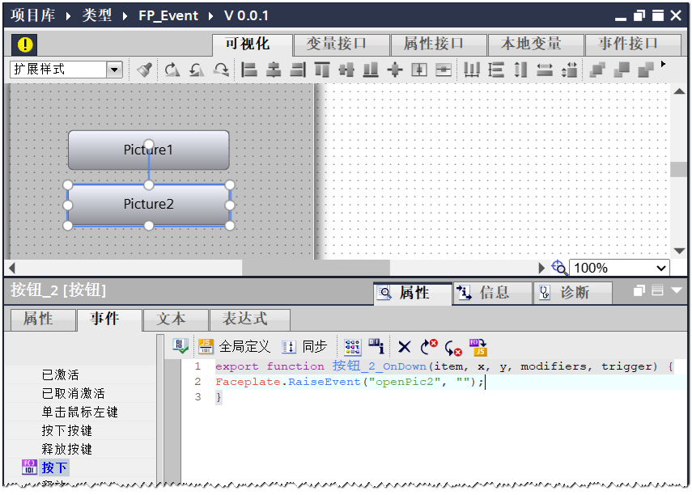Select the 单击鼠标左键 event
This screenshot has height=495, width=692.
[x=79, y=412]
